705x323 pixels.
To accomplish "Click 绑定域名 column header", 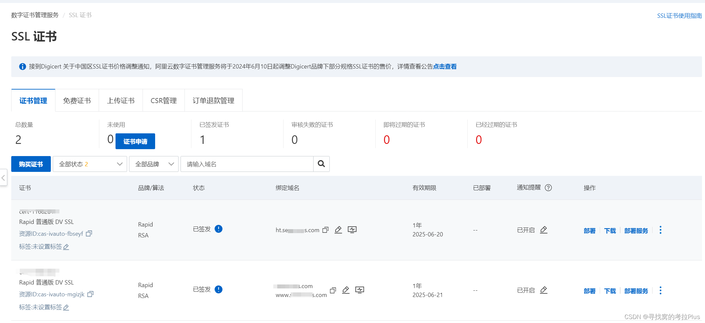I will pyautogui.click(x=287, y=188).
